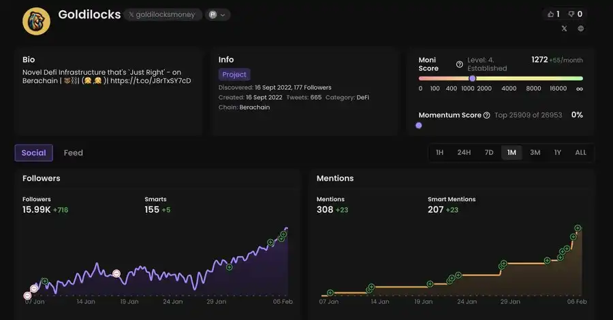Select the Social tab
This screenshot has width=613, height=320.
33,153
